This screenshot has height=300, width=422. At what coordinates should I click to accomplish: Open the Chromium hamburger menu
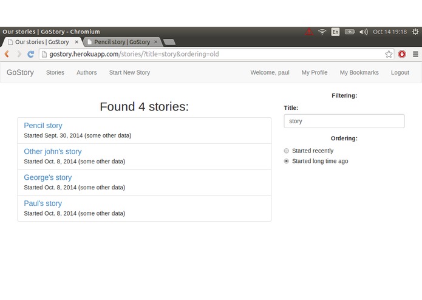point(415,54)
